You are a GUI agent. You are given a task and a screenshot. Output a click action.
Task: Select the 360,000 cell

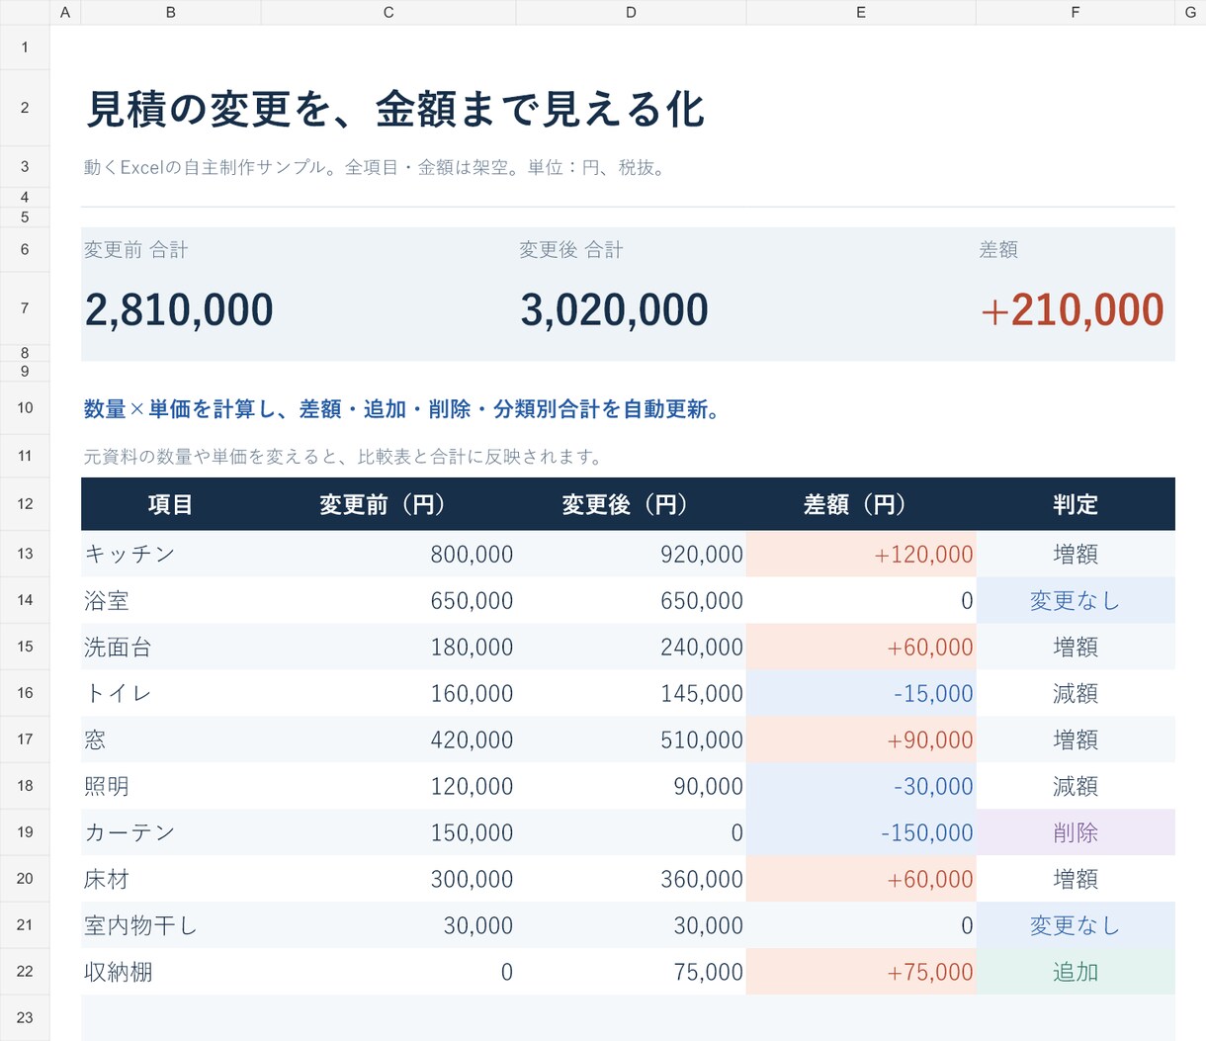coord(631,879)
